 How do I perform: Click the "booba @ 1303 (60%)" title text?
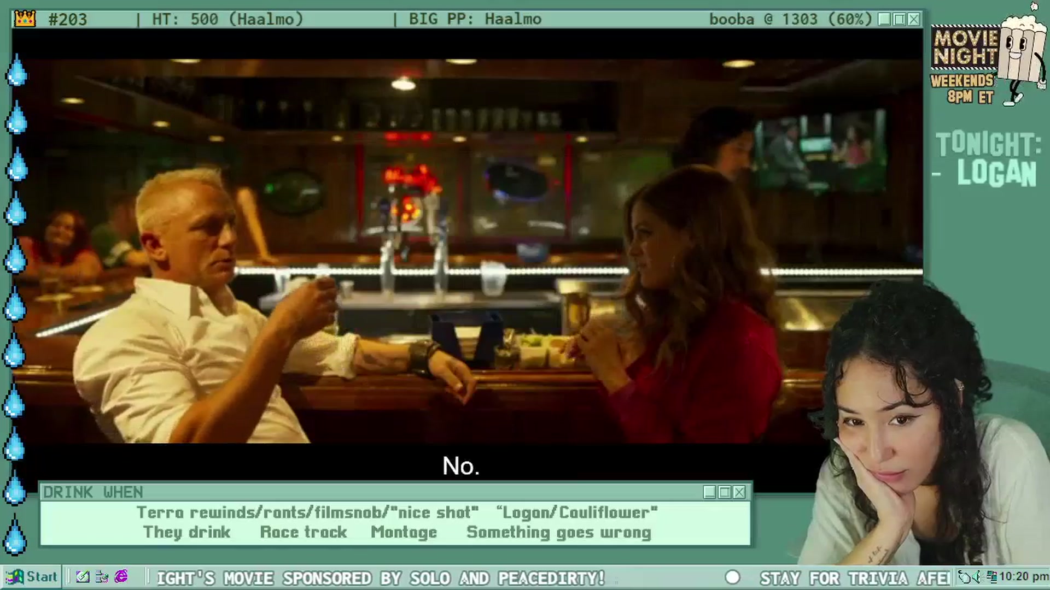tap(790, 19)
